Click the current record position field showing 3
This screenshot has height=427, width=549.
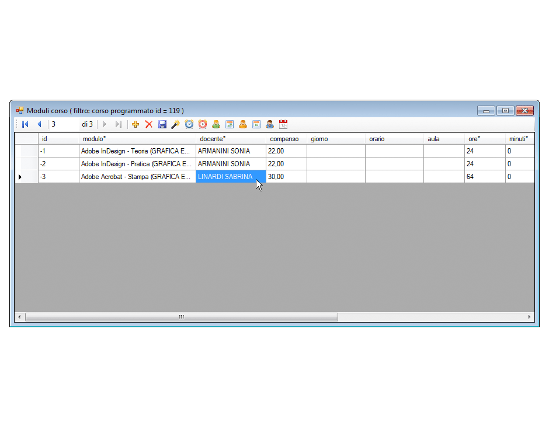click(64, 124)
